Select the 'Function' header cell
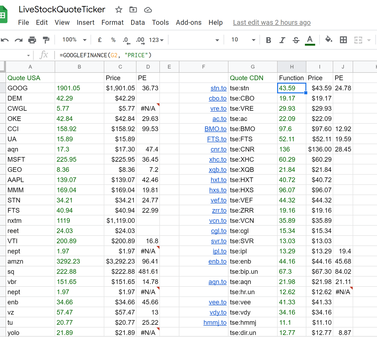Image resolution: width=377 pixels, height=337 pixels. [x=292, y=78]
